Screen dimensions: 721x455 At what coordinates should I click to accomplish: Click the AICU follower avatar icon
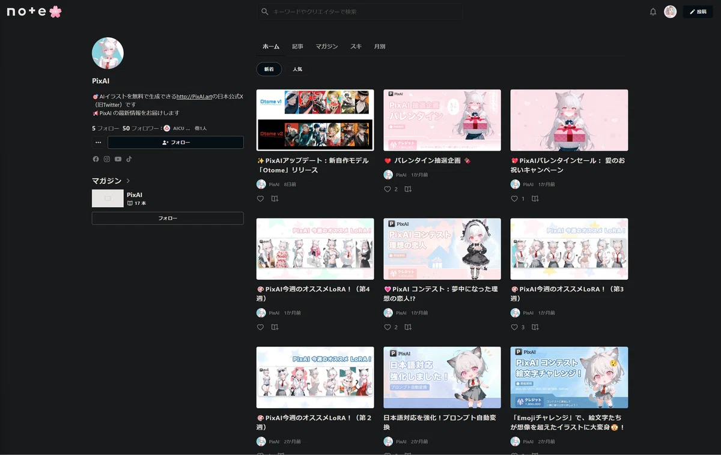point(167,128)
